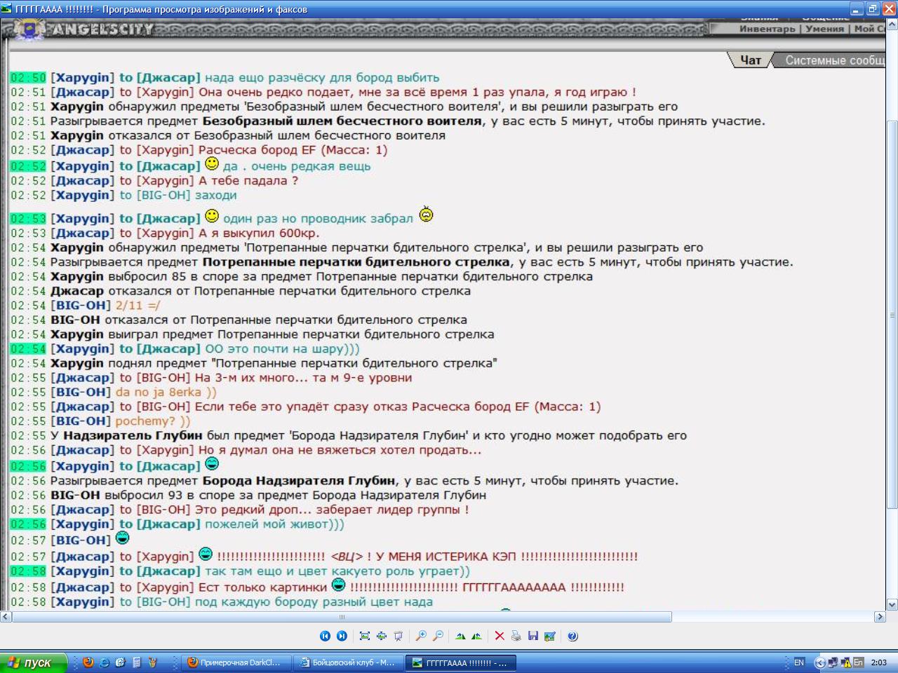
Task: Go to the previous image
Action: (x=325, y=636)
